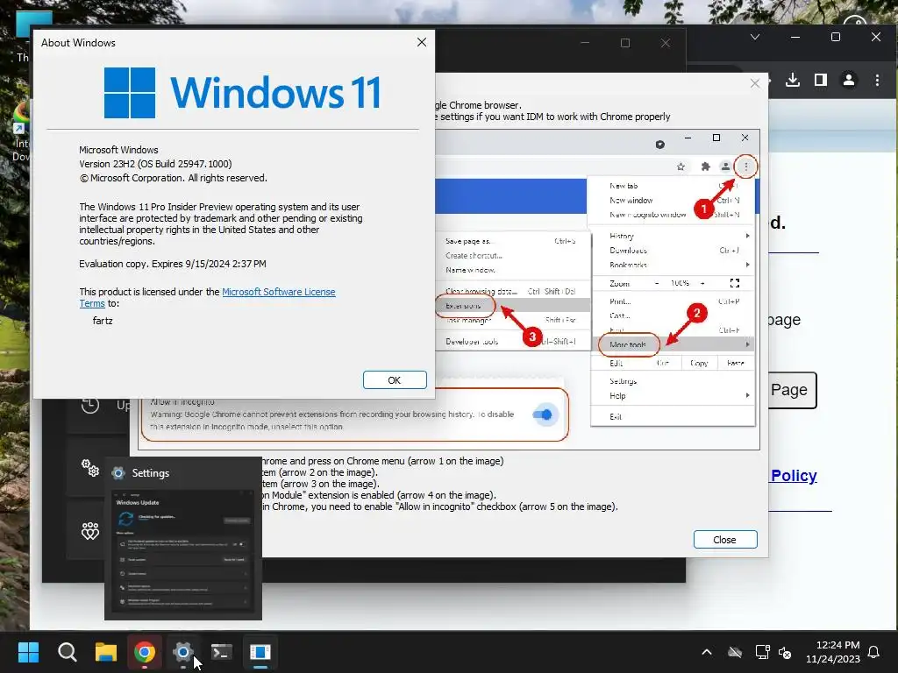
Task: Switch to Google Chrome on the taskbar
Action: pyautogui.click(x=145, y=652)
